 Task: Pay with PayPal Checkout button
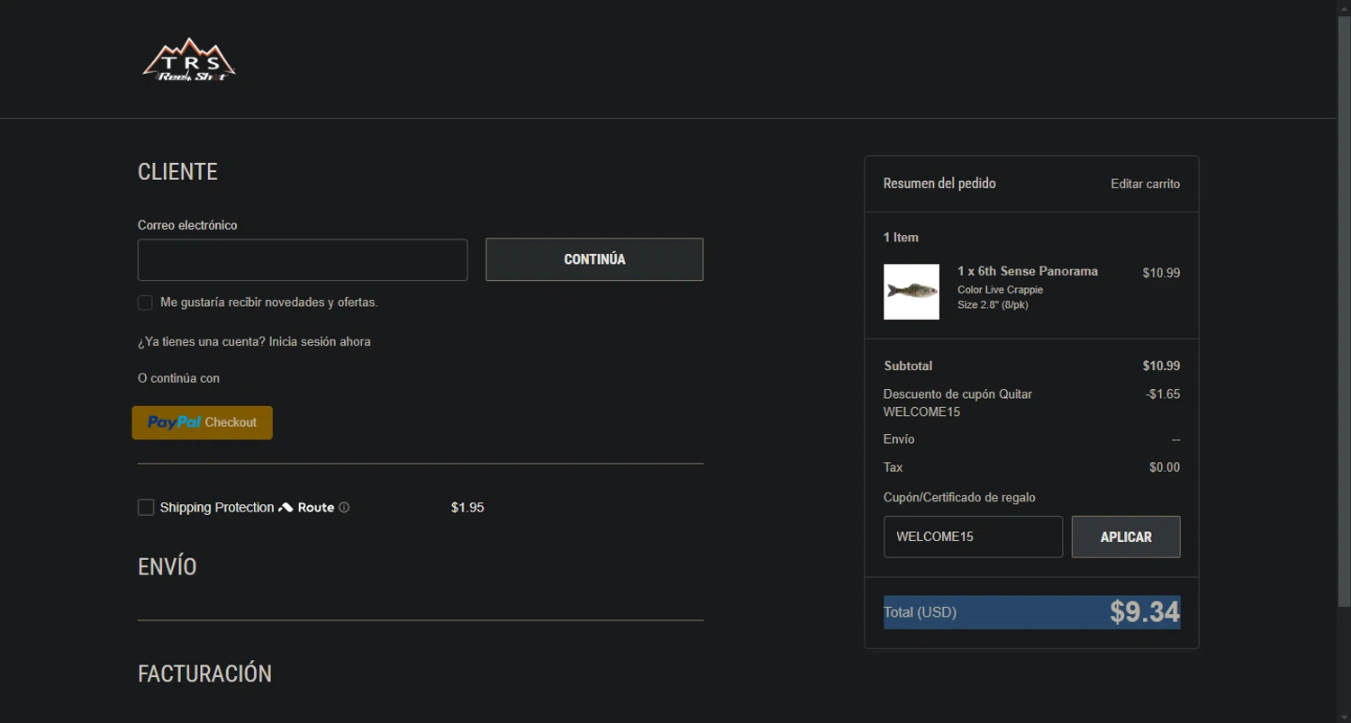203,422
